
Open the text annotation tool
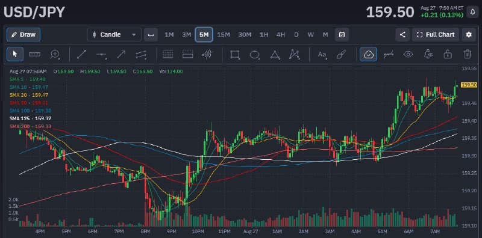(x=322, y=54)
